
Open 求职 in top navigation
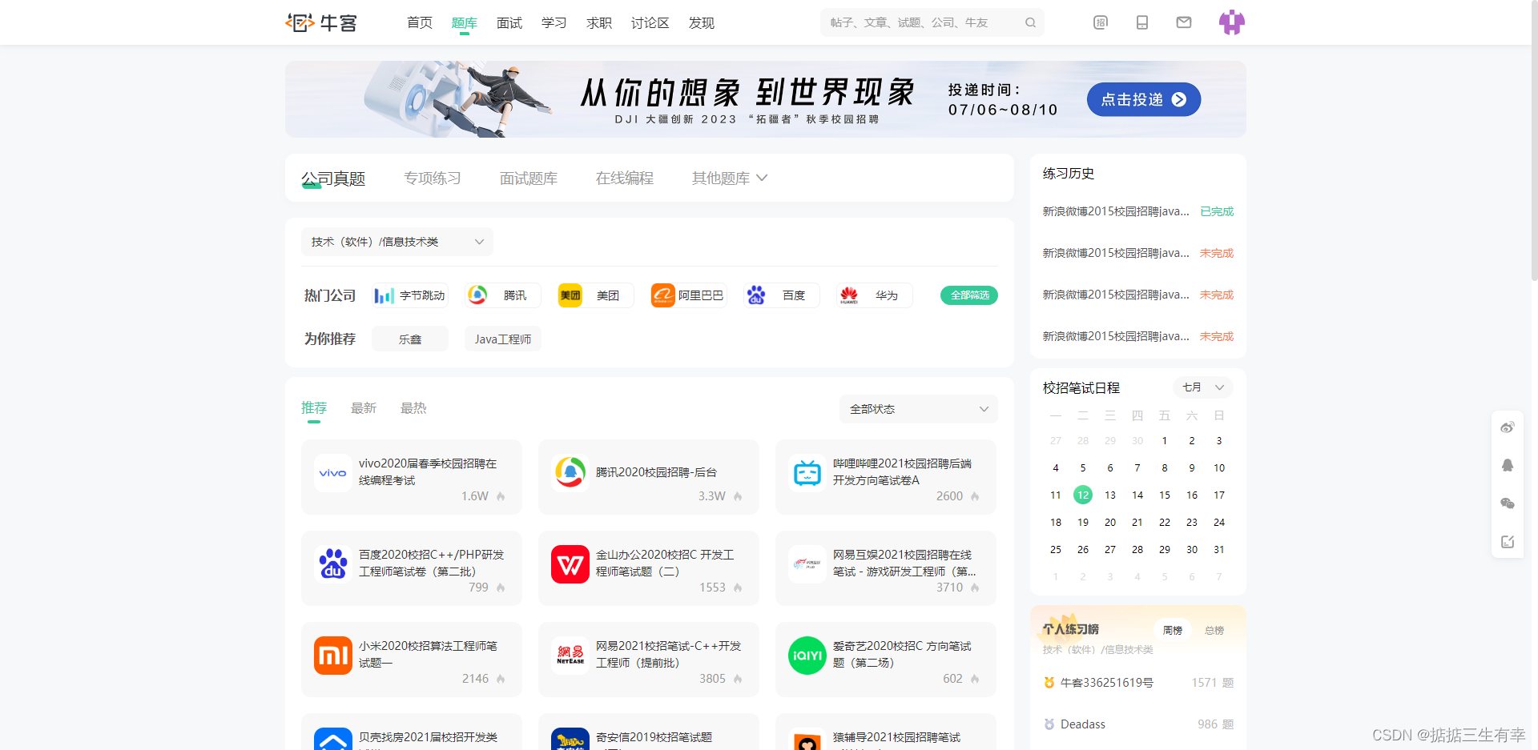pos(599,22)
